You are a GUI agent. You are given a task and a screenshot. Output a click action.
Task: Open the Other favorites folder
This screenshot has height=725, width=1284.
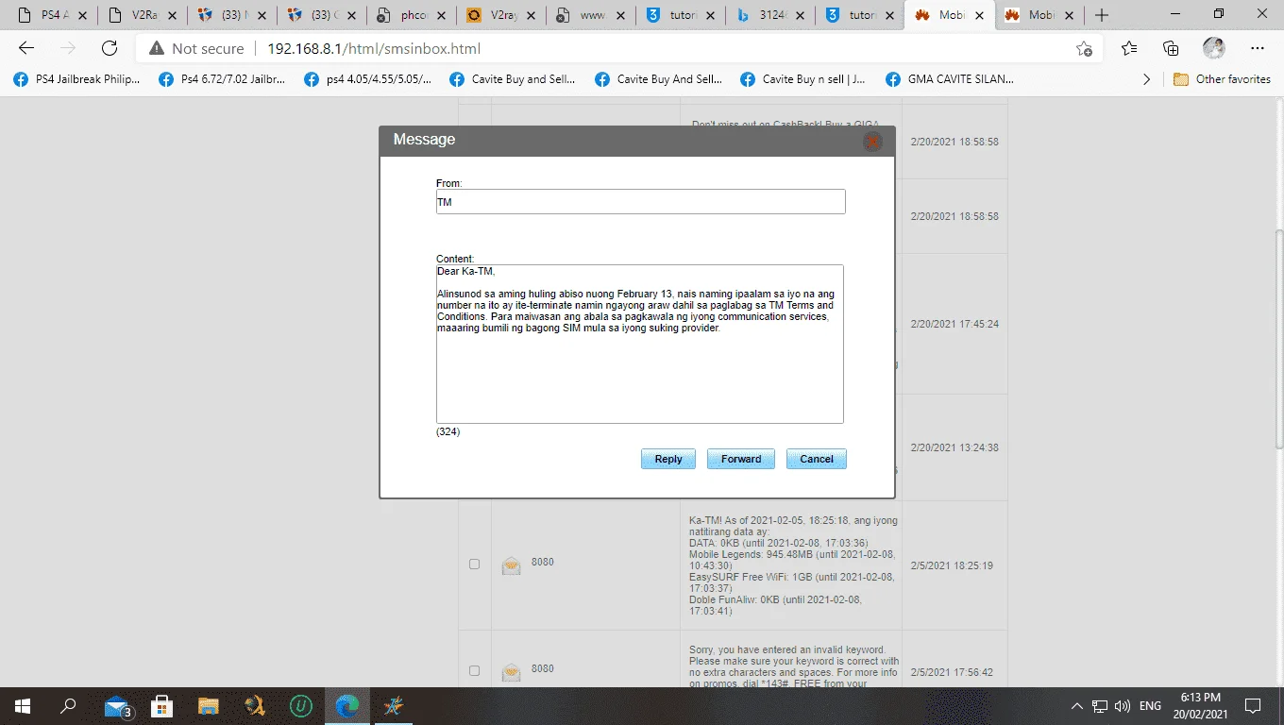point(1222,79)
